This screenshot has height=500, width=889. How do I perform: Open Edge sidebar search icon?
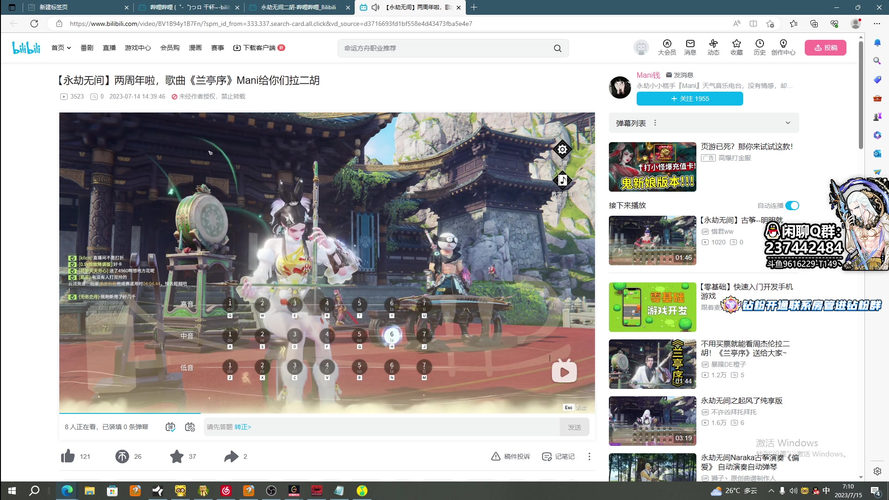[x=877, y=61]
